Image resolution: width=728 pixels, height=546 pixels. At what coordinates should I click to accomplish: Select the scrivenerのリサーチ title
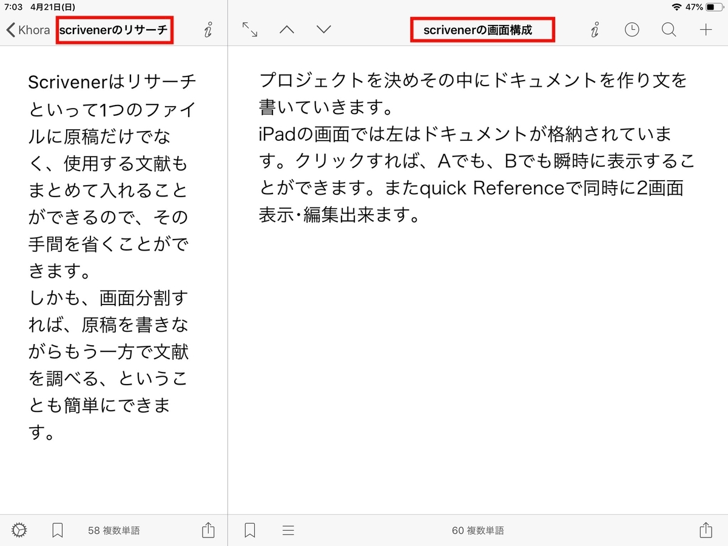(x=114, y=29)
